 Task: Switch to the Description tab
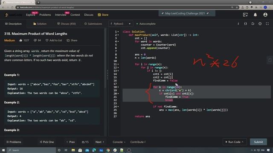13,24
